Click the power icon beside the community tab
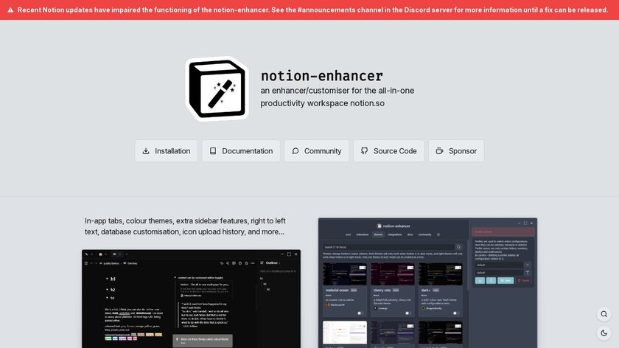619x348 pixels. tap(438, 234)
